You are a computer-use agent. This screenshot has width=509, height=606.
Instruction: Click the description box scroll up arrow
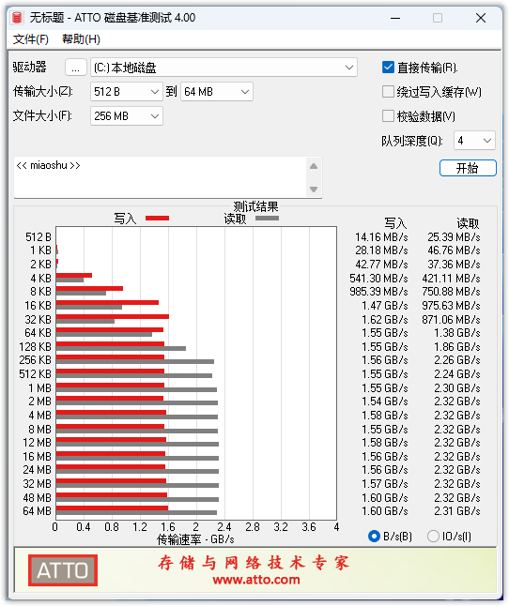pyautogui.click(x=314, y=166)
